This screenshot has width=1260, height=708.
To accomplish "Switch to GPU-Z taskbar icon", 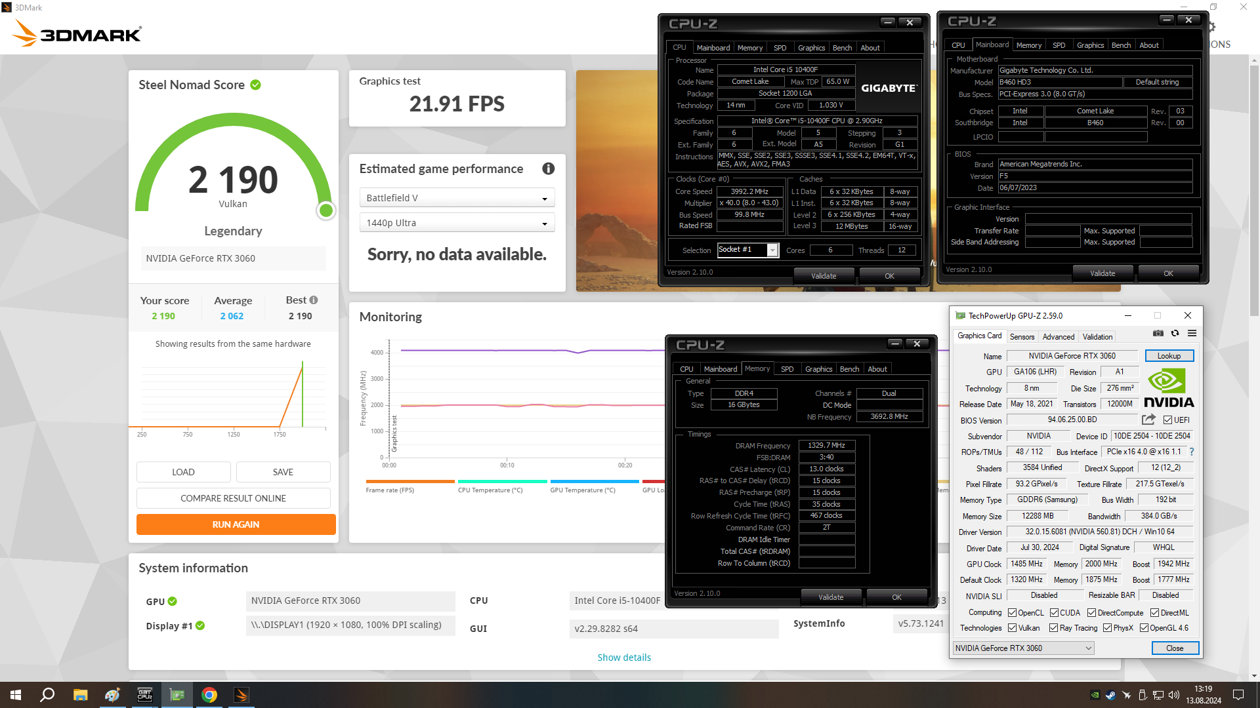I will tap(177, 695).
